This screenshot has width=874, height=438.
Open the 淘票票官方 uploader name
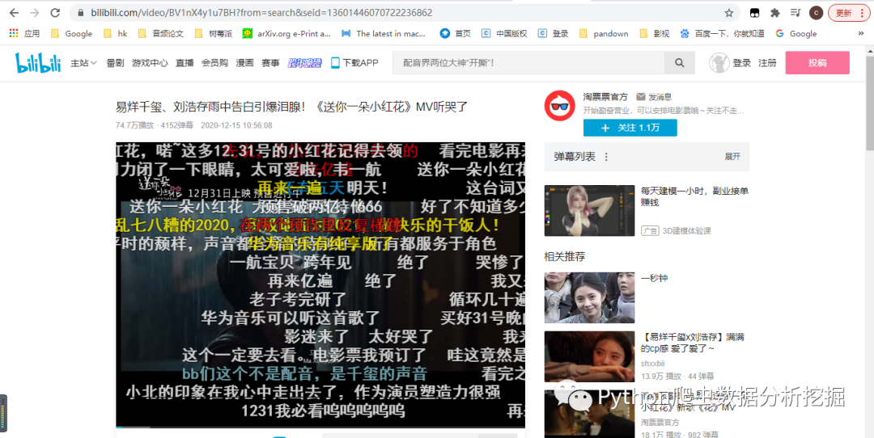pyautogui.click(x=605, y=97)
